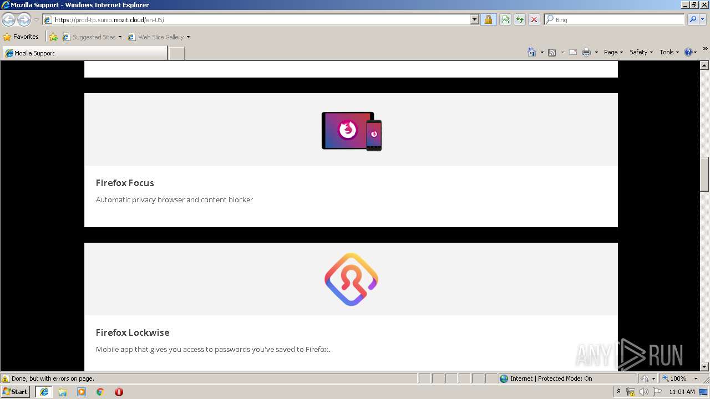Open search provider dropdown arrow
The width and height of the screenshot is (710, 399).
[703, 20]
